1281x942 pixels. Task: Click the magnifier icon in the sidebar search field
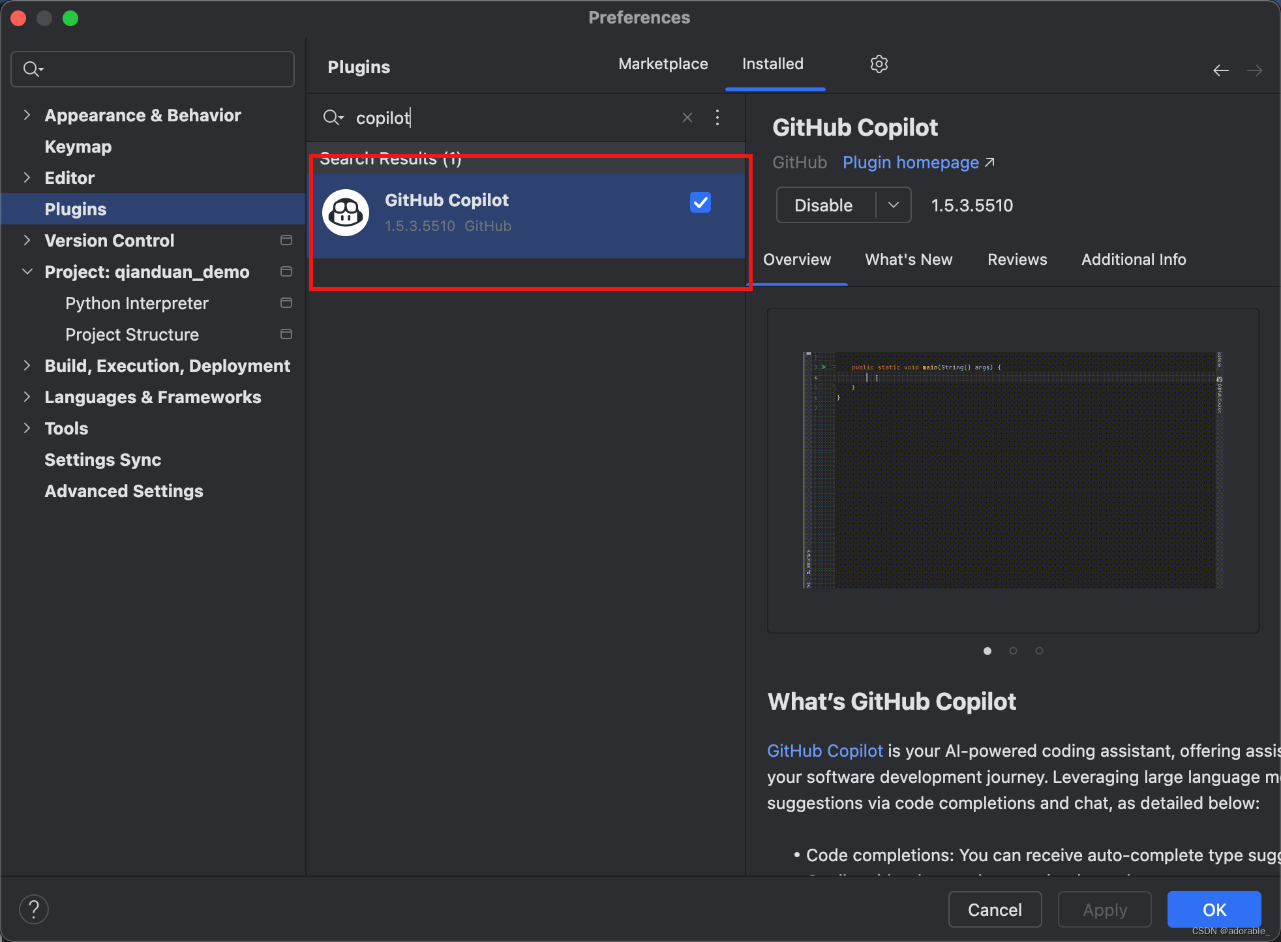point(33,68)
